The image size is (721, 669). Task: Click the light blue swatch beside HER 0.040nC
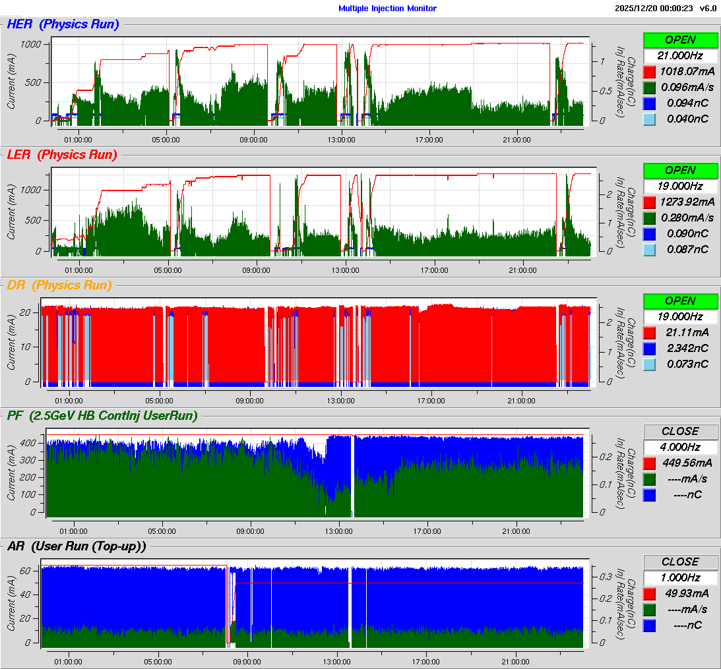tap(649, 119)
